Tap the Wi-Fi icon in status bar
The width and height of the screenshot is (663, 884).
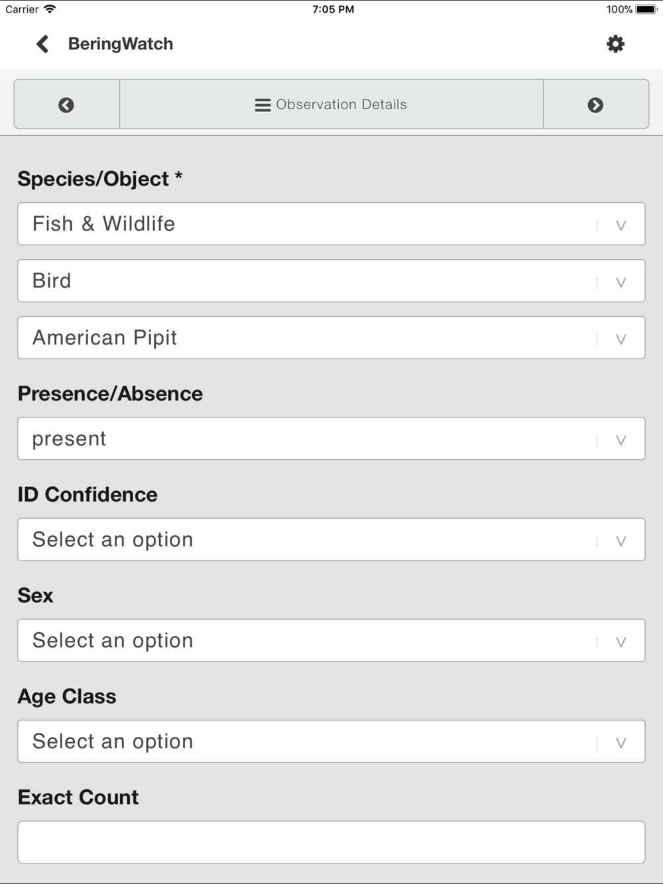50,9
